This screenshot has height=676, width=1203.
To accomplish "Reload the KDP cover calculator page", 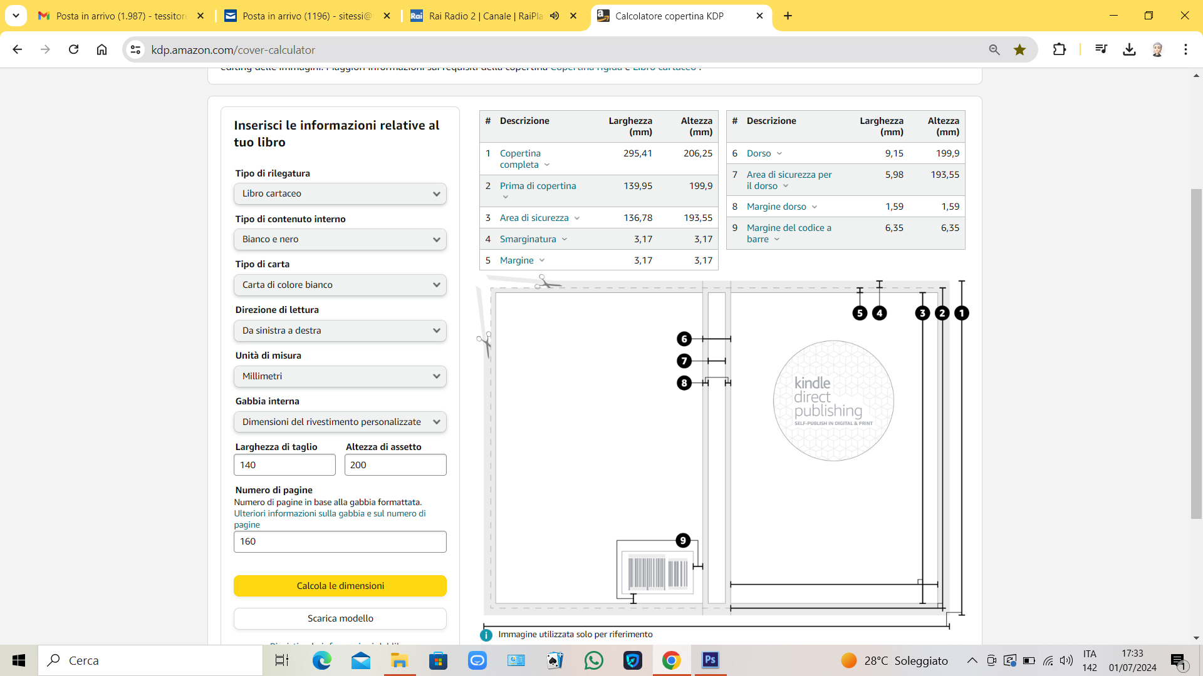I will (x=73, y=49).
